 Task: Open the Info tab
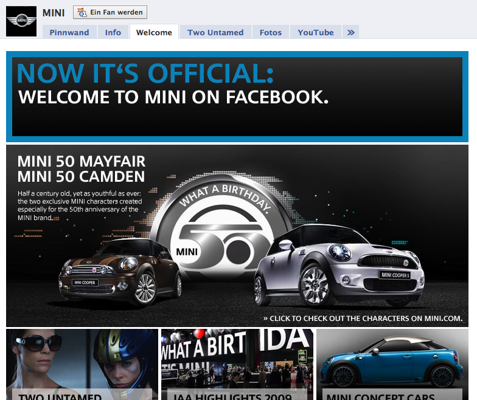(x=113, y=32)
